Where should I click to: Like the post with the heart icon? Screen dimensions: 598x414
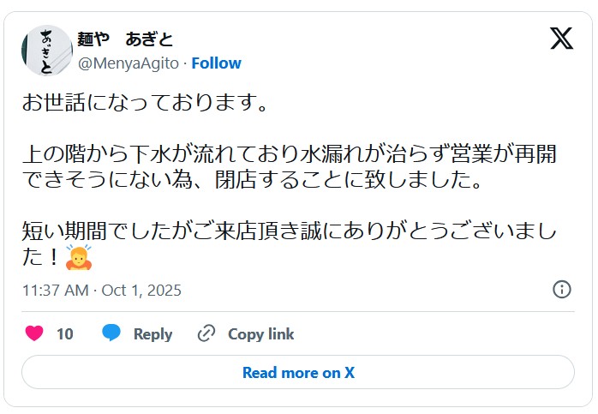[x=34, y=333]
